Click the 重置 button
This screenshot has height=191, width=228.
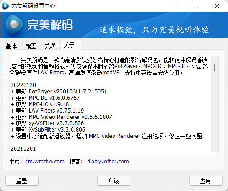[22, 181]
